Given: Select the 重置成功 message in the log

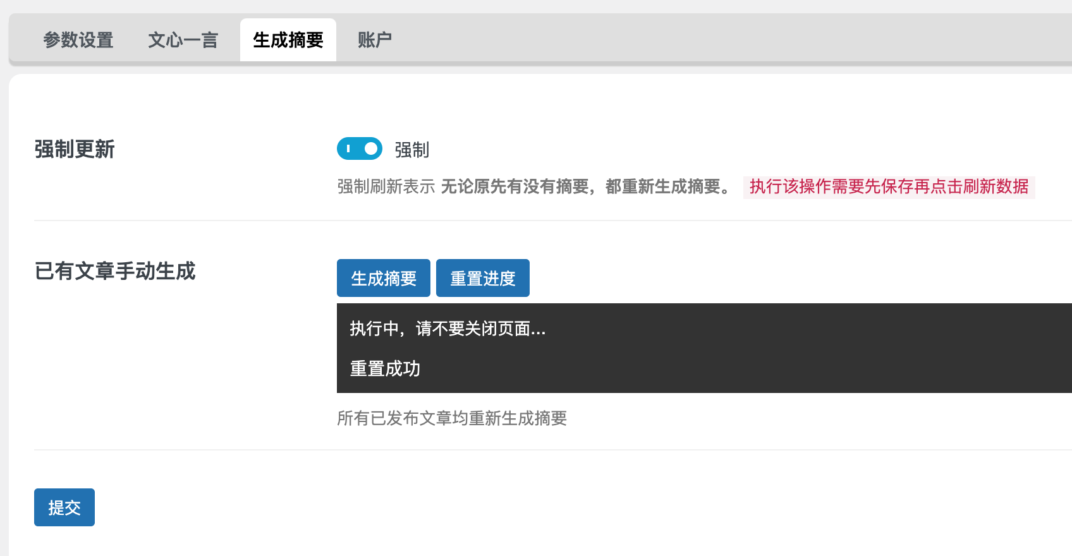Looking at the screenshot, I should pyautogui.click(x=385, y=368).
